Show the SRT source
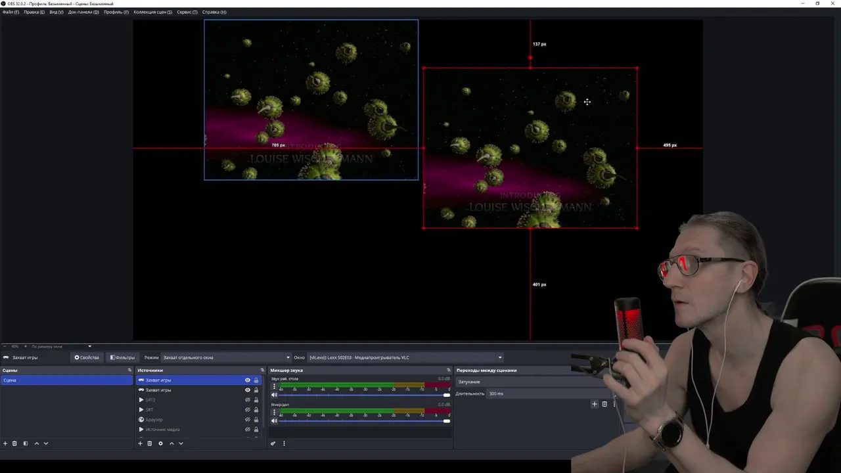The width and height of the screenshot is (841, 473). pyautogui.click(x=248, y=410)
